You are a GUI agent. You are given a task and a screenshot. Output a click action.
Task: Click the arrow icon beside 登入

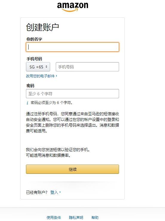coord(60,192)
